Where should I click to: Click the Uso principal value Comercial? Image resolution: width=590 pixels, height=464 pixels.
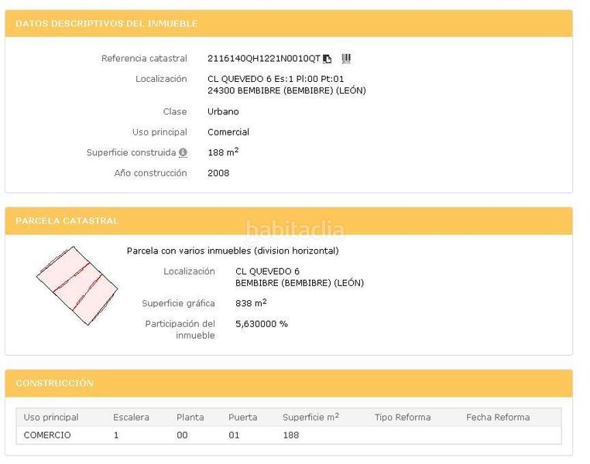click(228, 132)
